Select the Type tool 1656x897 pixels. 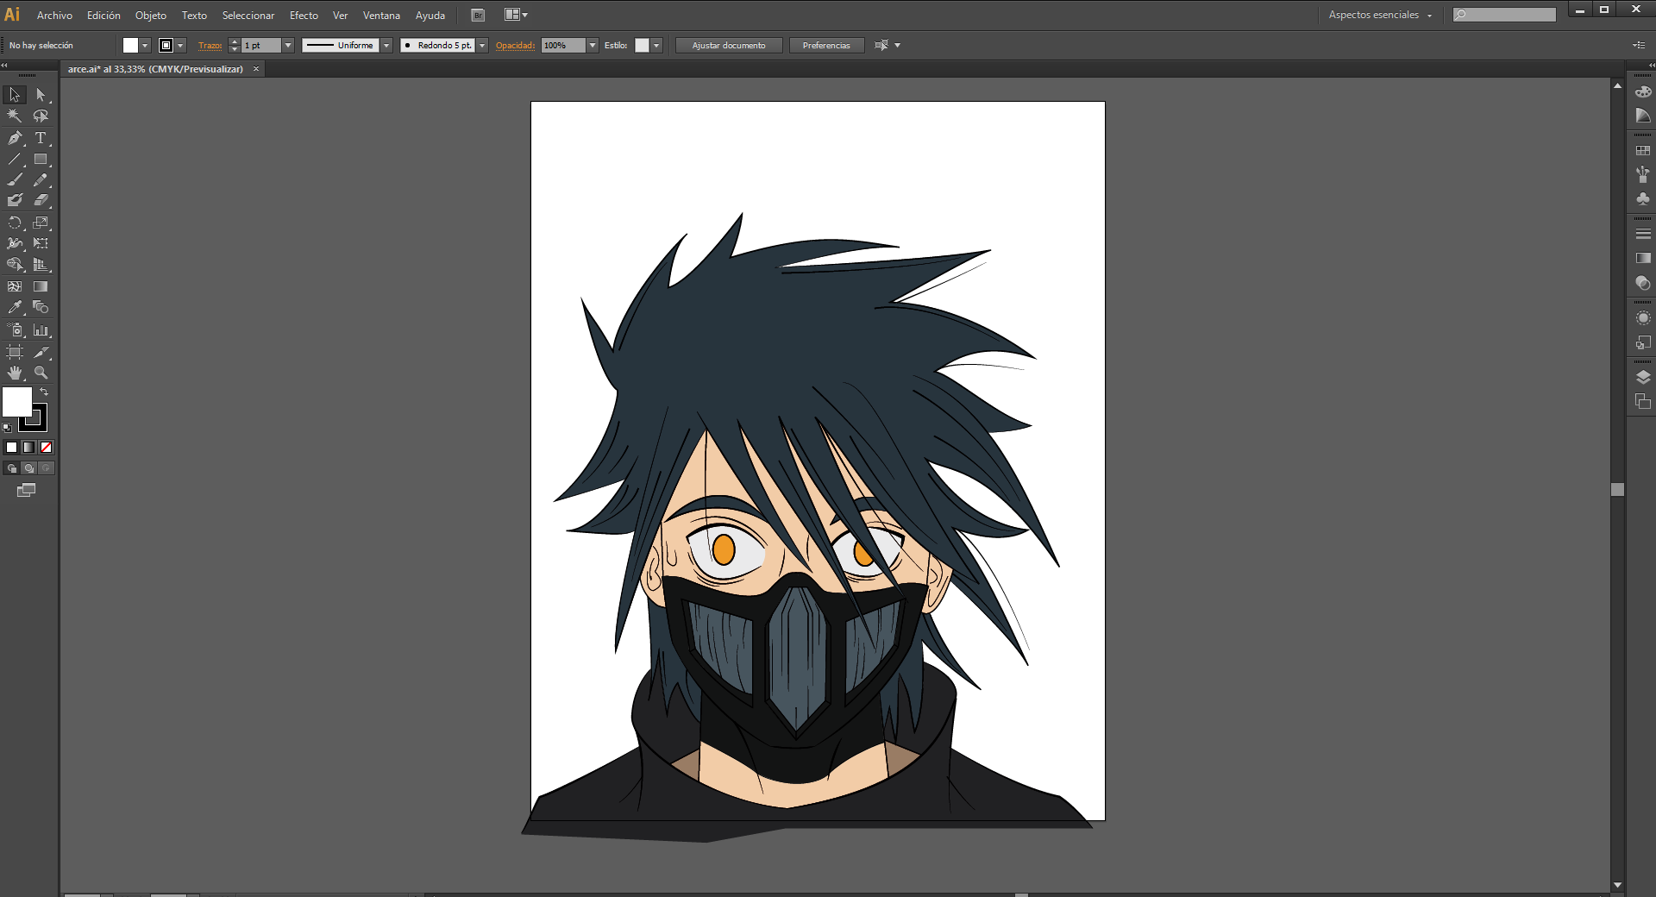click(41, 138)
